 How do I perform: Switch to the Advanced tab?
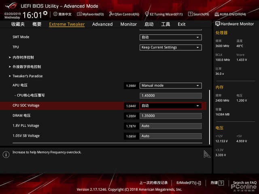pyautogui.click(x=102, y=24)
